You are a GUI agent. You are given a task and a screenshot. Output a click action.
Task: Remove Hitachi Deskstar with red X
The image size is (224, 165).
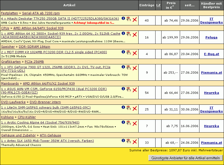[x=135, y=20]
